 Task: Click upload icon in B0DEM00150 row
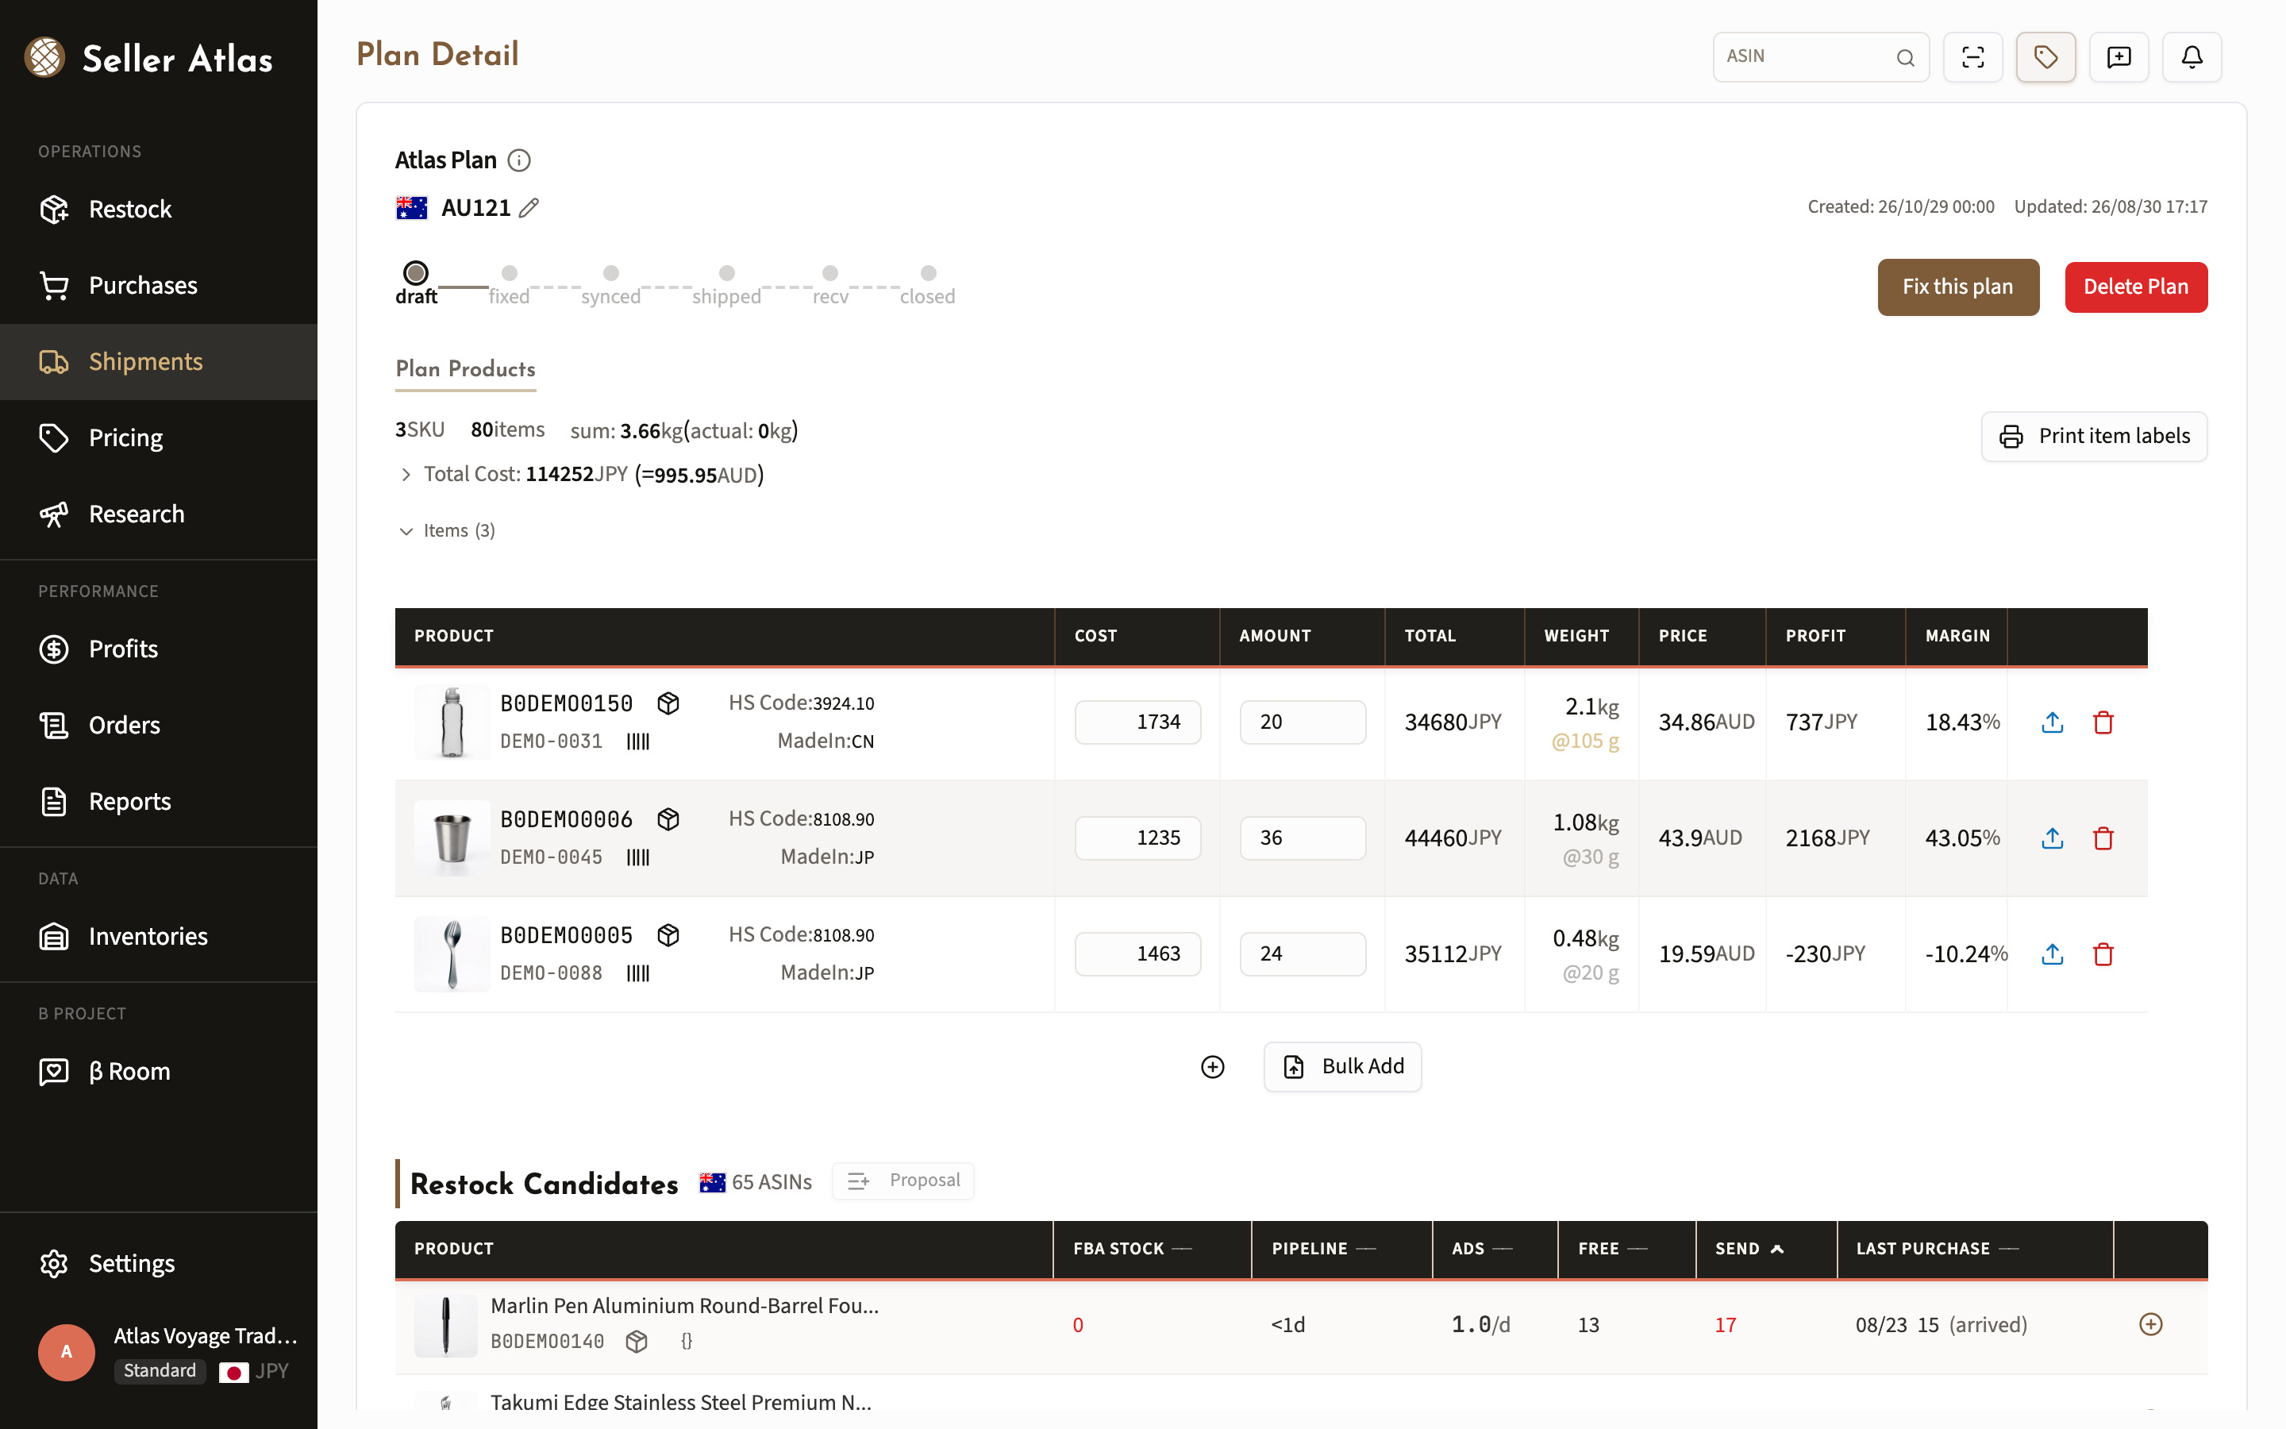coord(2052,723)
